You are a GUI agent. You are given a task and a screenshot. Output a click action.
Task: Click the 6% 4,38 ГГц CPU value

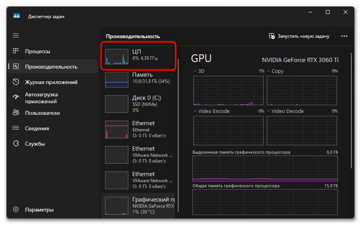[x=145, y=58]
